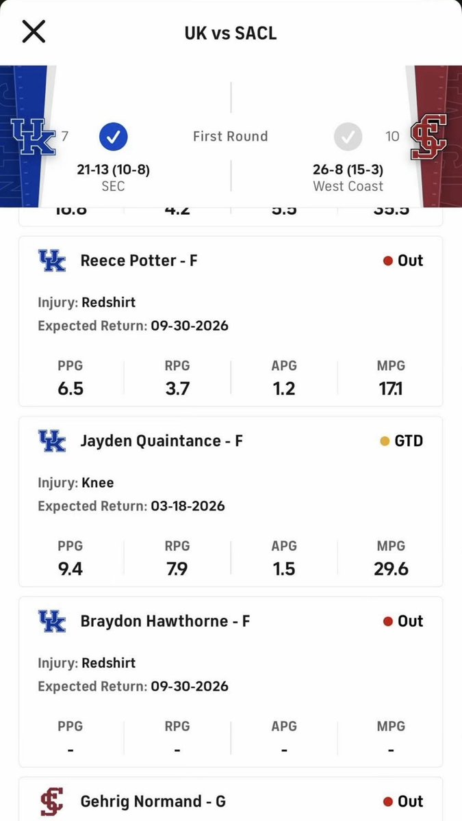Open Gehrig Normand player name

[x=153, y=801]
